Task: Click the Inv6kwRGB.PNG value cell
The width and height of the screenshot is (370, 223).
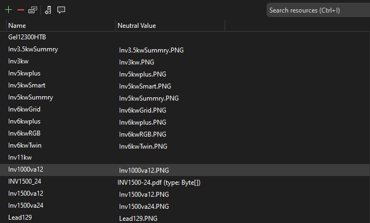Action: [x=143, y=134]
